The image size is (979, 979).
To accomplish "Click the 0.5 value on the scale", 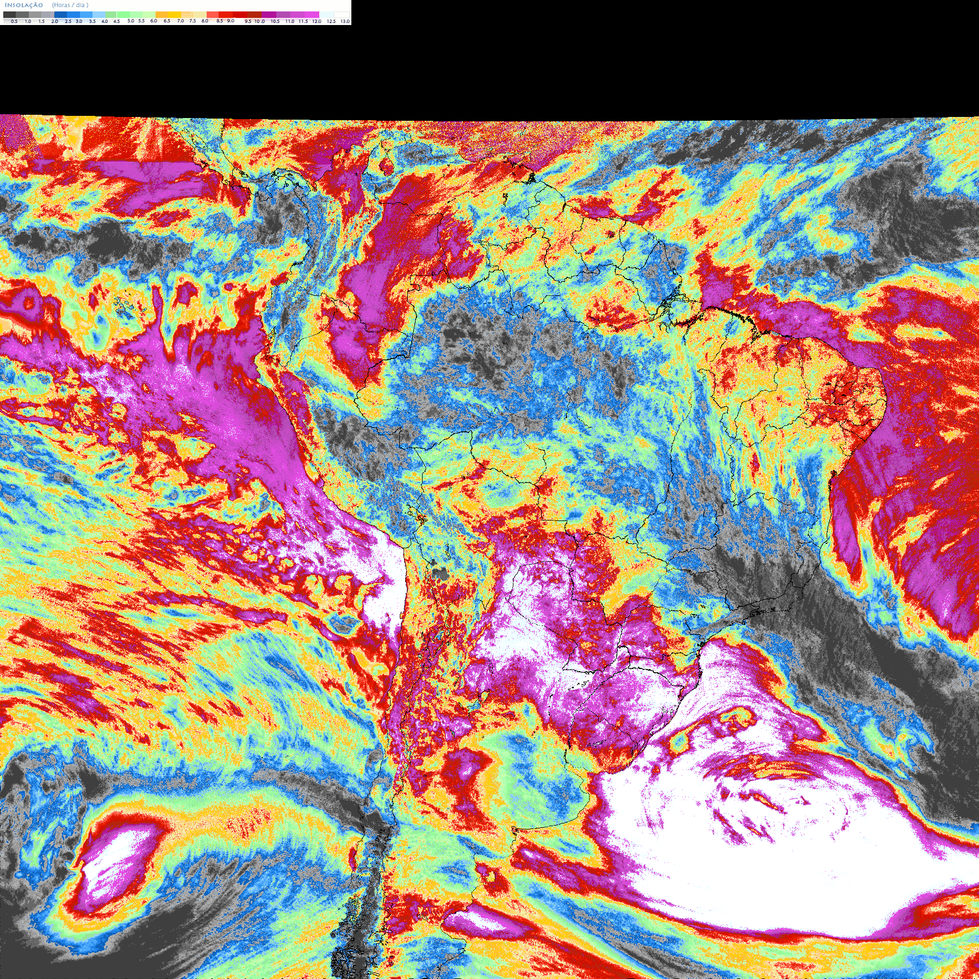I will click(x=14, y=21).
